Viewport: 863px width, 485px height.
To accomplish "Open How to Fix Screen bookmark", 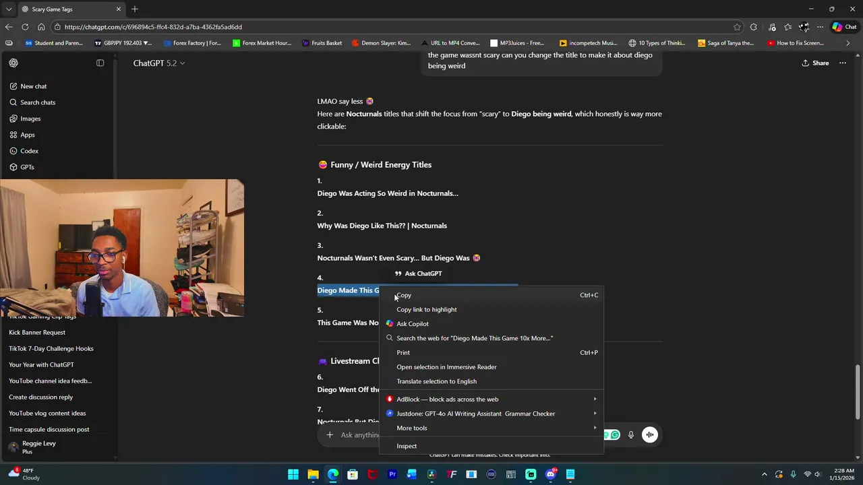I will click(x=796, y=43).
